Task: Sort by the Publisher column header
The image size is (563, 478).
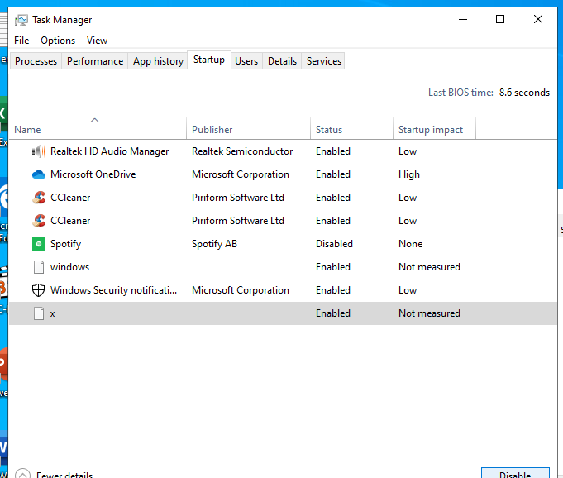Action: [x=249, y=129]
